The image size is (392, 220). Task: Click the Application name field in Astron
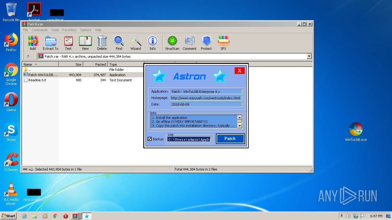coord(206,92)
